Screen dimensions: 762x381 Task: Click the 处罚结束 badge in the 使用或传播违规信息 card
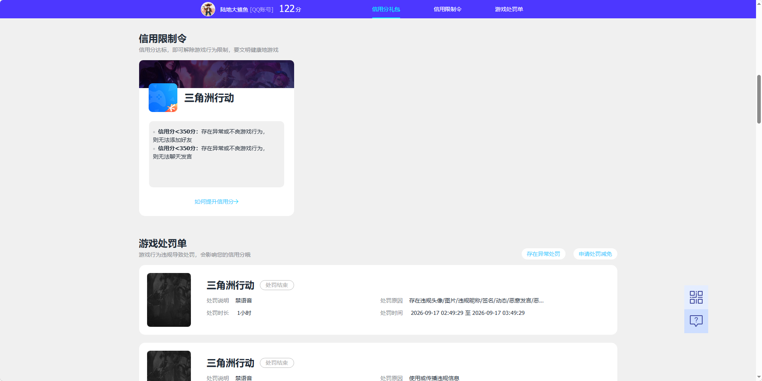pyautogui.click(x=277, y=363)
